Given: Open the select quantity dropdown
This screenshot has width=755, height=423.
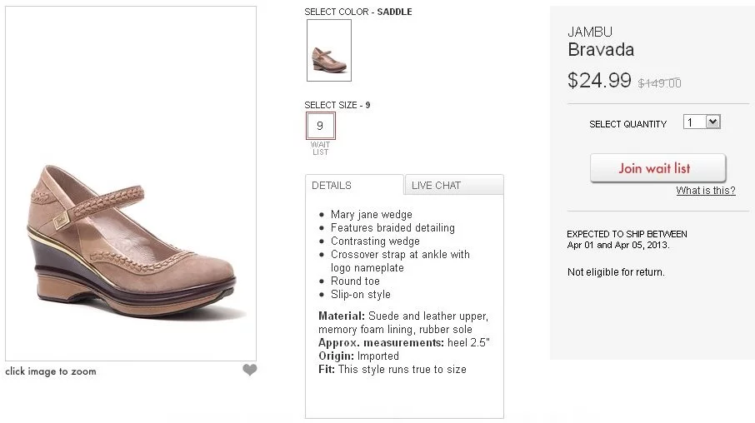Looking at the screenshot, I should click(702, 122).
